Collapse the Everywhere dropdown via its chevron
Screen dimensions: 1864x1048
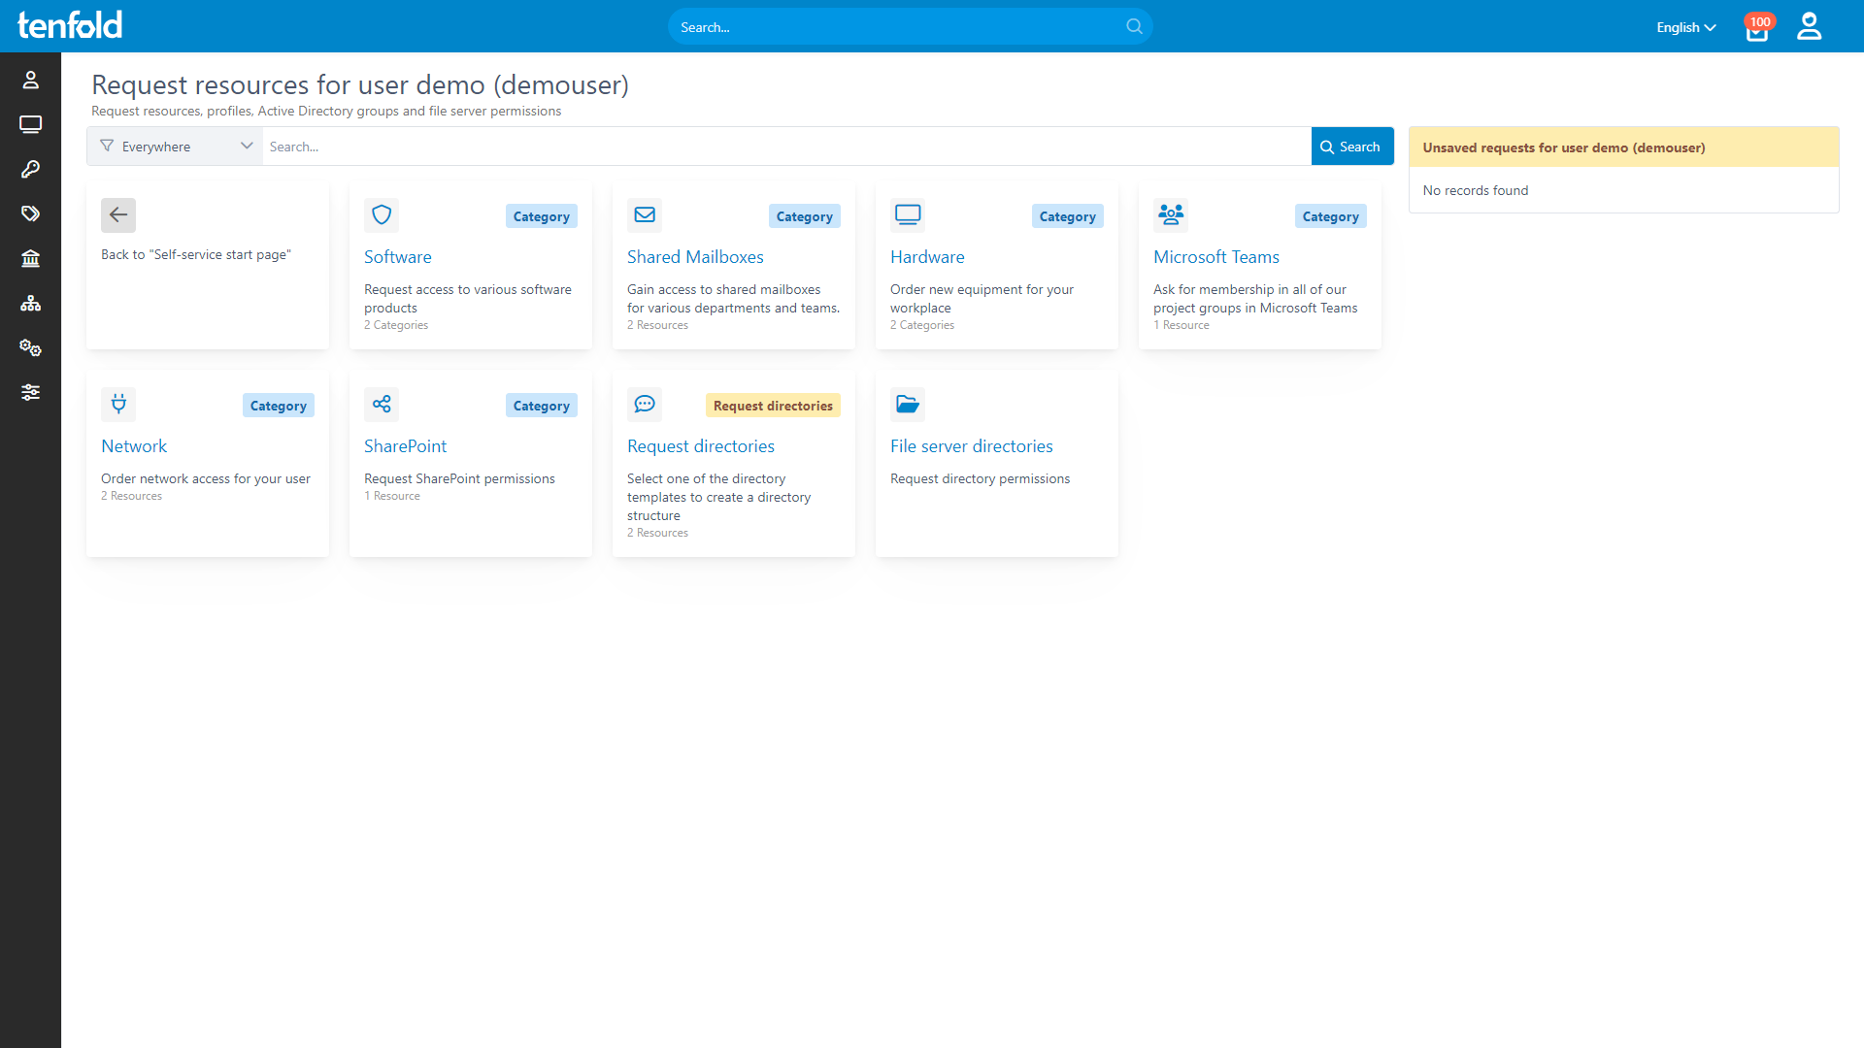pos(247,146)
